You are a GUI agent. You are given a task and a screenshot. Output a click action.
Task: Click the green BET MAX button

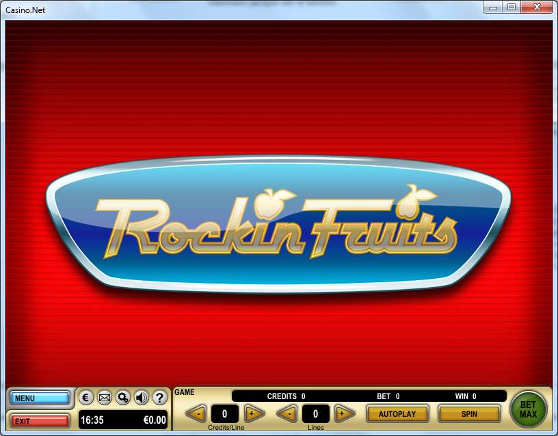point(529,409)
